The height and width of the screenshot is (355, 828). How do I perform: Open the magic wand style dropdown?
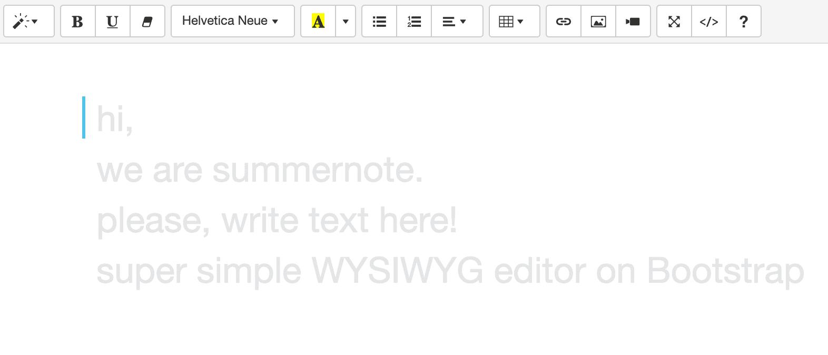(x=29, y=21)
